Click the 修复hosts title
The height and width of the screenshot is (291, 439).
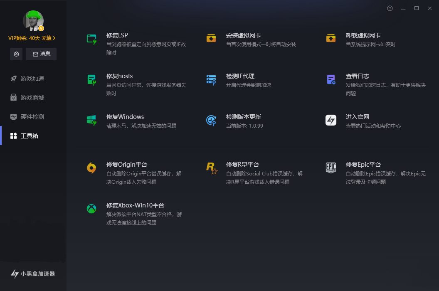(120, 76)
